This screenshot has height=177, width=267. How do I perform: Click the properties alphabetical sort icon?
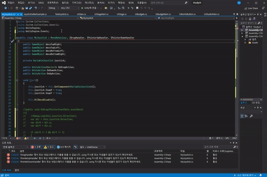246,116
